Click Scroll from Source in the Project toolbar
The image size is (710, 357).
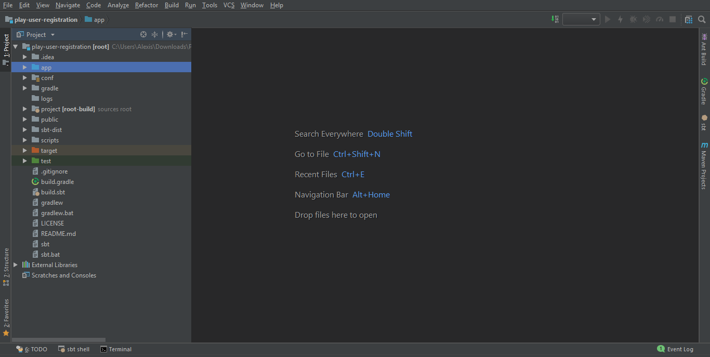[x=143, y=34]
